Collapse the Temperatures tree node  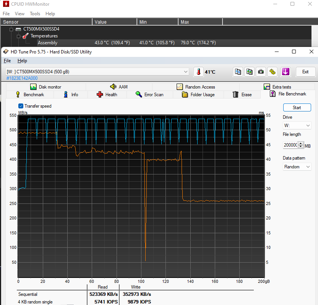point(18,36)
